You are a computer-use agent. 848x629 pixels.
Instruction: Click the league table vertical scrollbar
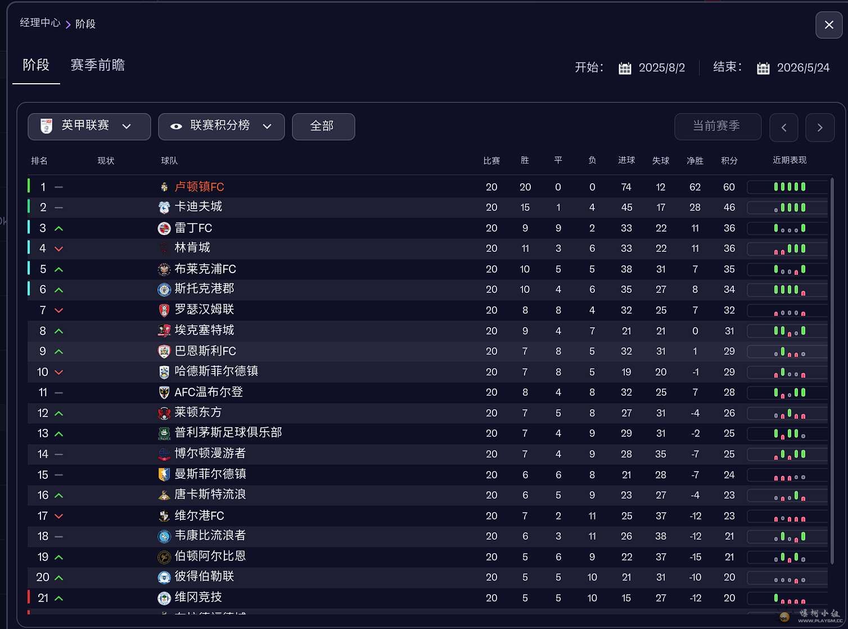click(x=832, y=371)
